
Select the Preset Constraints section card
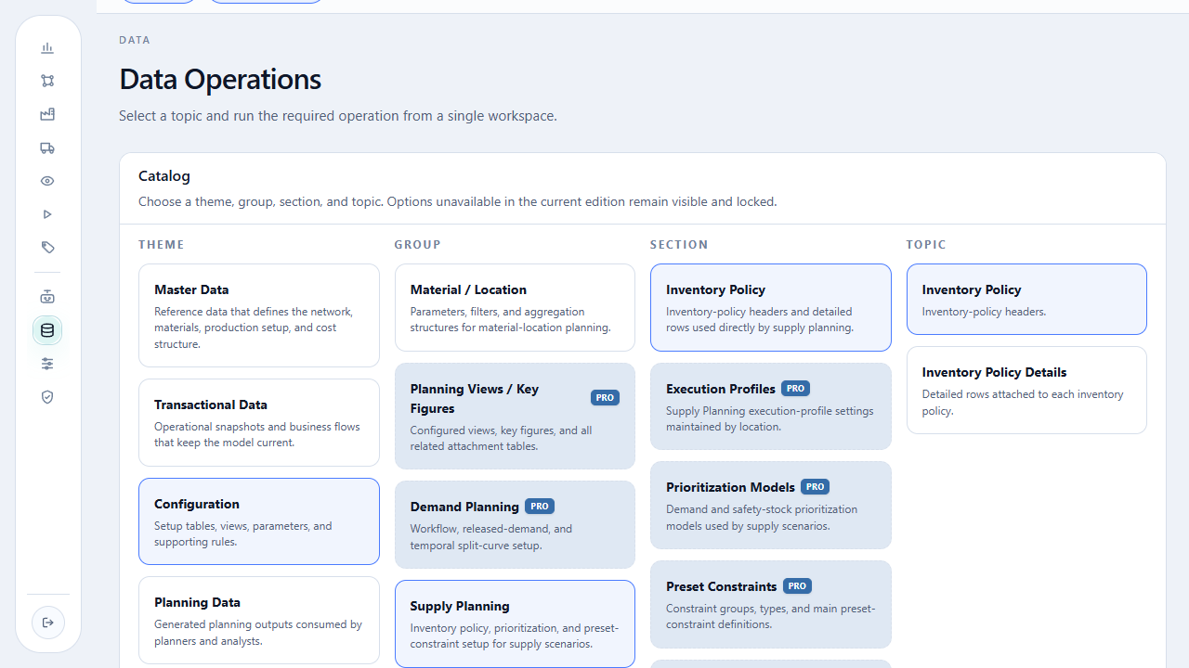[771, 604]
